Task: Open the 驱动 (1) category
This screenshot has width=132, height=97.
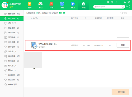Action: click(12, 70)
